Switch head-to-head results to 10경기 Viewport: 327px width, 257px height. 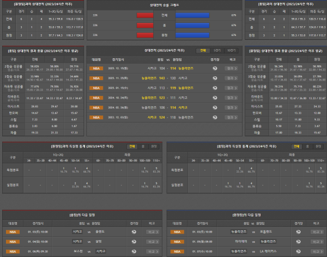tap(231, 49)
